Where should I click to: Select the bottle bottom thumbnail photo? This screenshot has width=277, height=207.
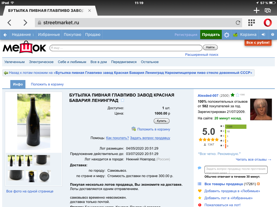coord(44,176)
